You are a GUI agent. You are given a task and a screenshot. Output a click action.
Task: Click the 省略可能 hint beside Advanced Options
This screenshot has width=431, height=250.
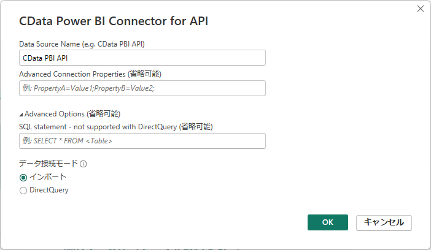pos(103,114)
